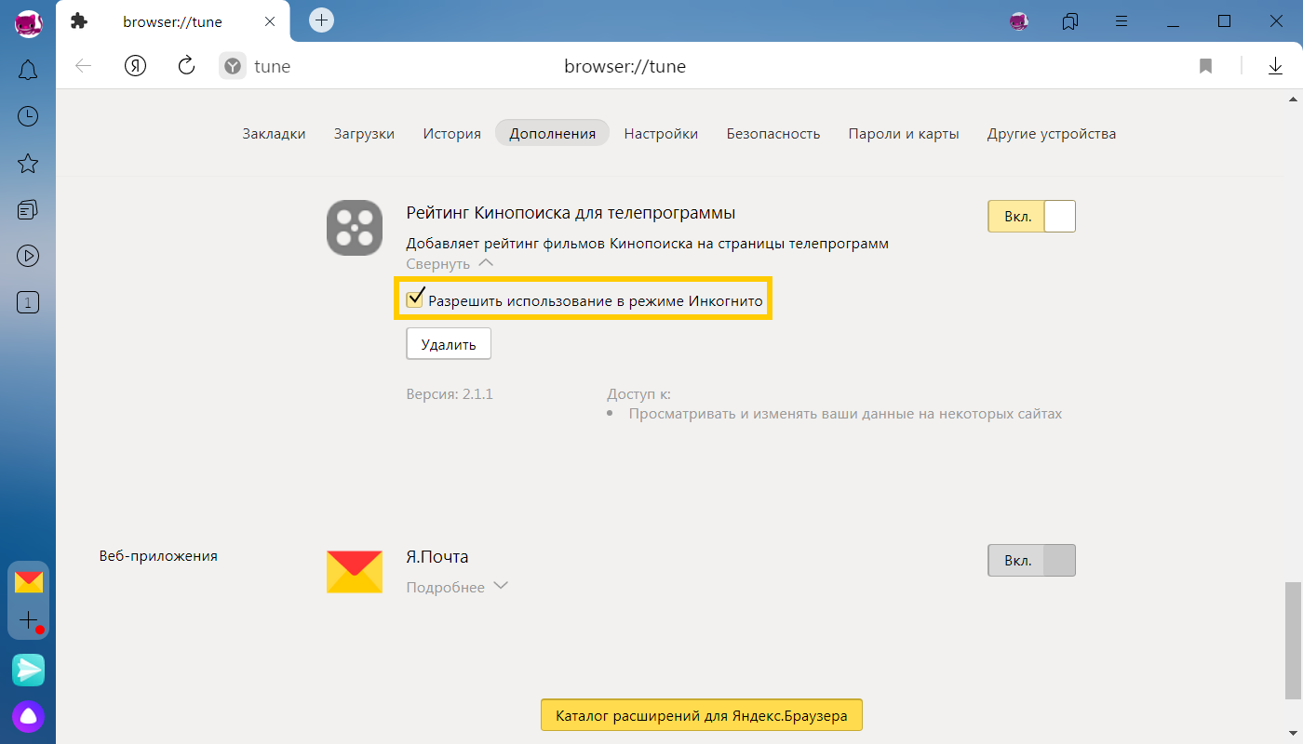1303x744 pixels.
Task: Click the vertical scrollbar thumb
Action: point(1293,640)
